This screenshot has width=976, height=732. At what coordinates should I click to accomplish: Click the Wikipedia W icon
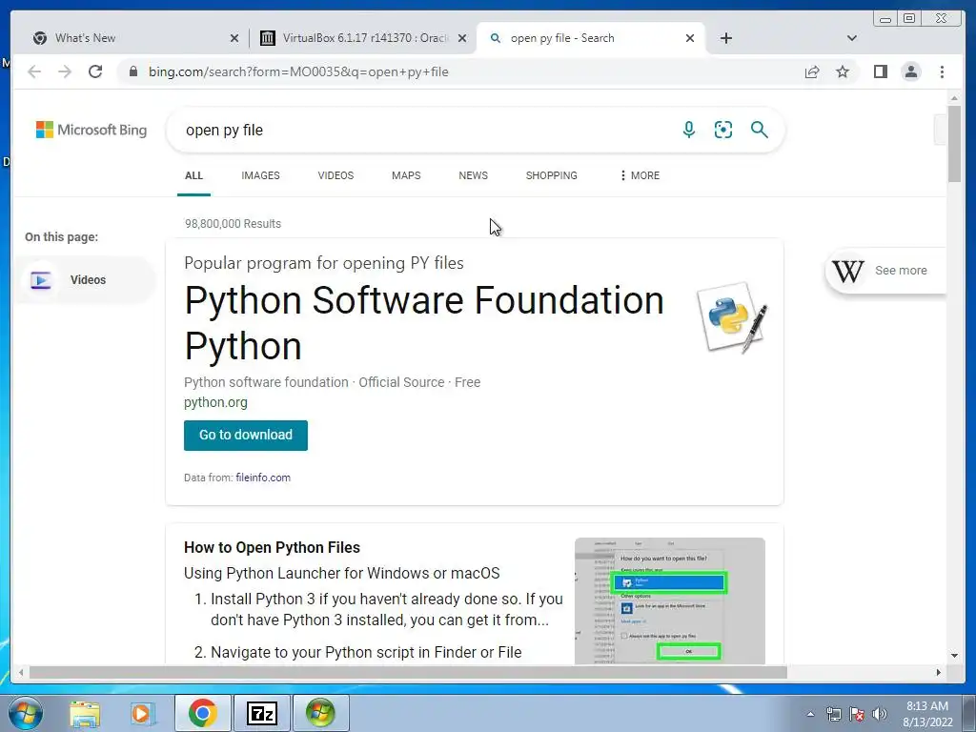[x=847, y=271]
